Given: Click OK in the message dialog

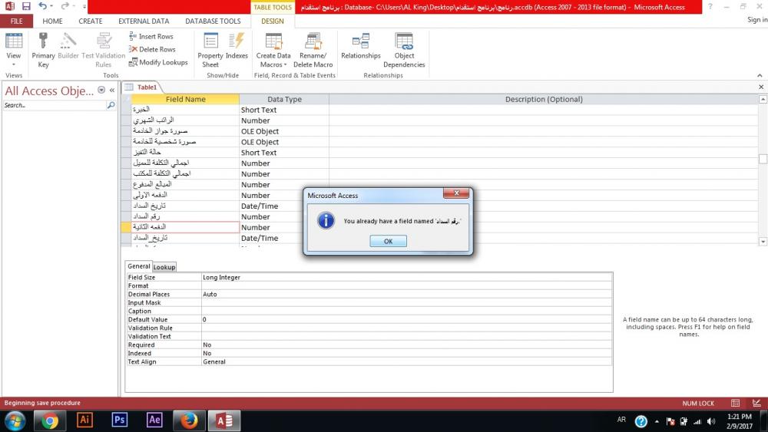Looking at the screenshot, I should tap(388, 241).
